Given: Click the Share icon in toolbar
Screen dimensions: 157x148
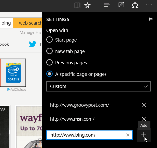Looking at the screenshot, I should [x=135, y=5].
